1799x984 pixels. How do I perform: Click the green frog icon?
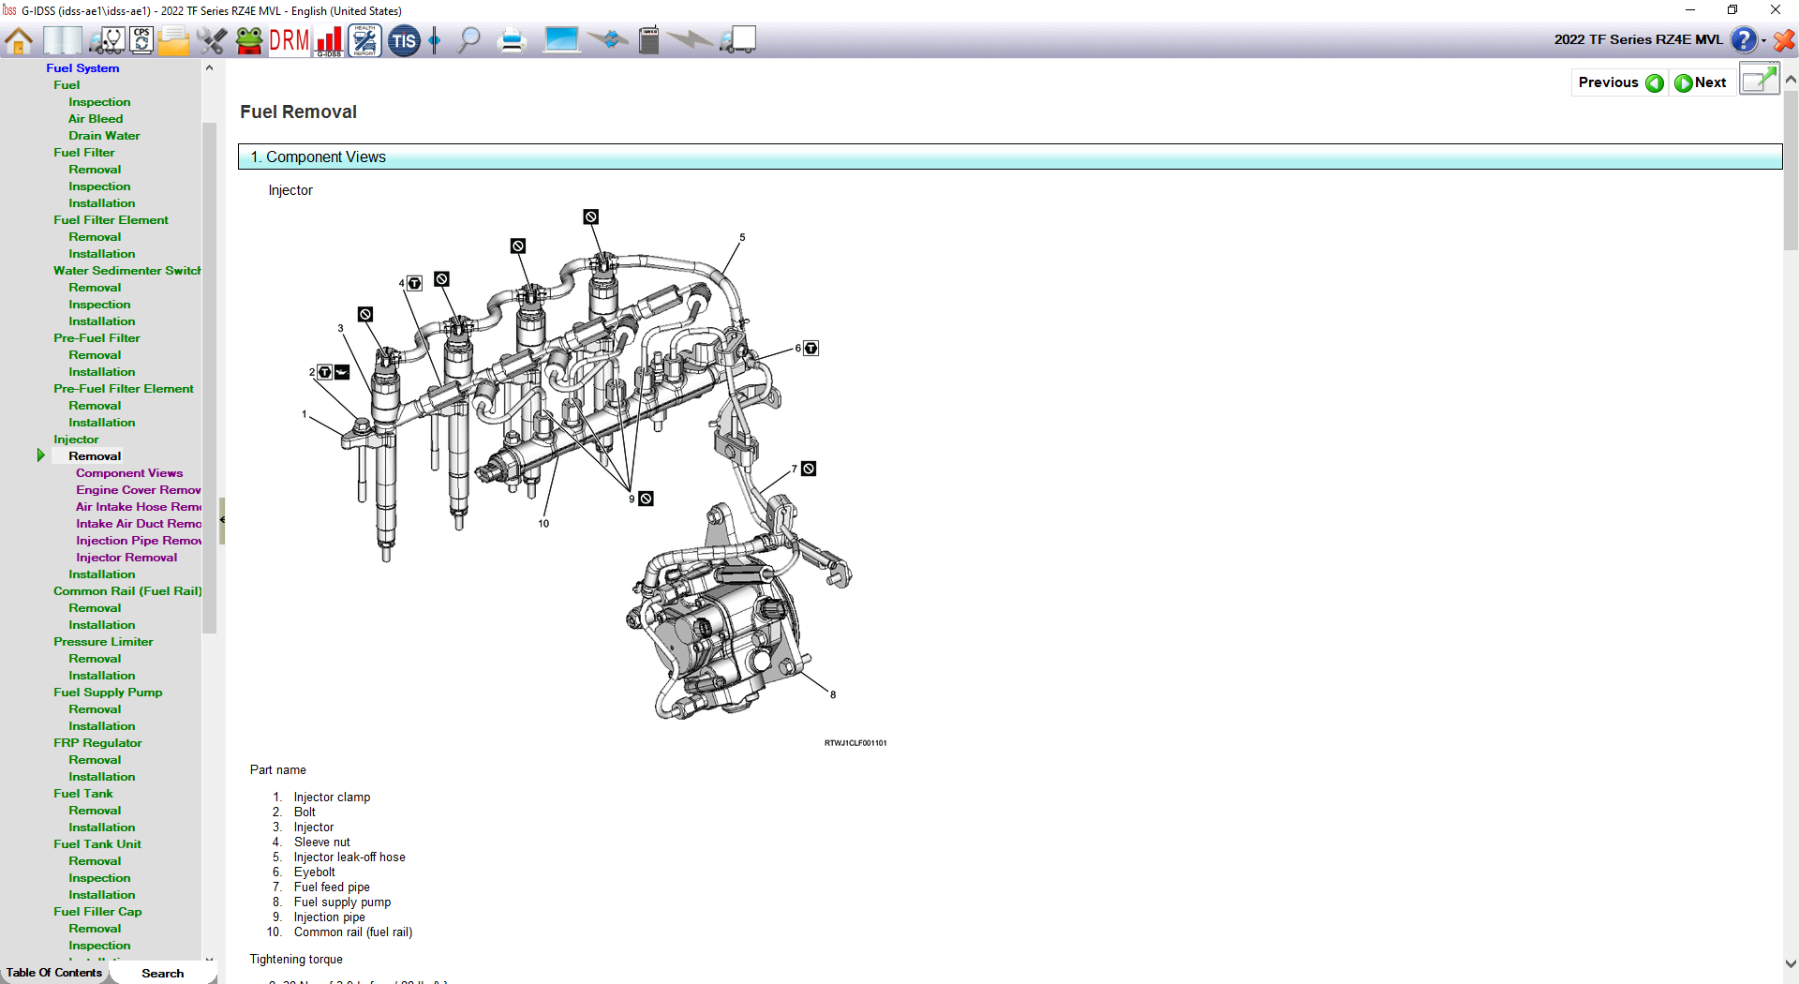[249, 40]
